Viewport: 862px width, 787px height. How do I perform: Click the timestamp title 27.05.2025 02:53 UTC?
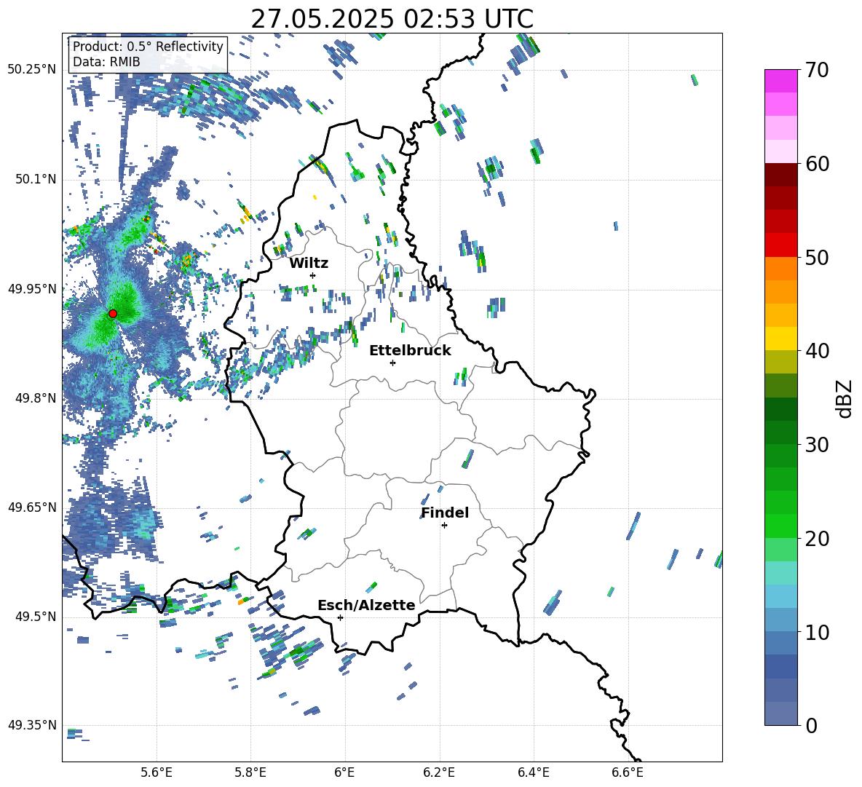tap(392, 19)
